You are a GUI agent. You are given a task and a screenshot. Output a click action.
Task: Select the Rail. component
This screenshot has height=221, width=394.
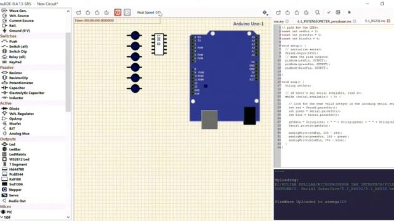point(12,26)
